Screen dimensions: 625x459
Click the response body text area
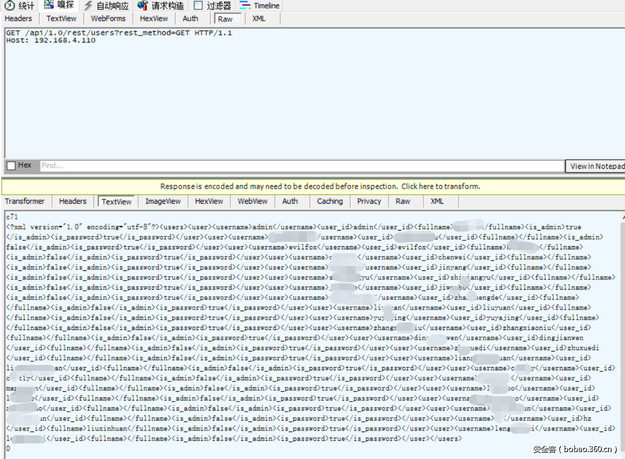click(312, 333)
